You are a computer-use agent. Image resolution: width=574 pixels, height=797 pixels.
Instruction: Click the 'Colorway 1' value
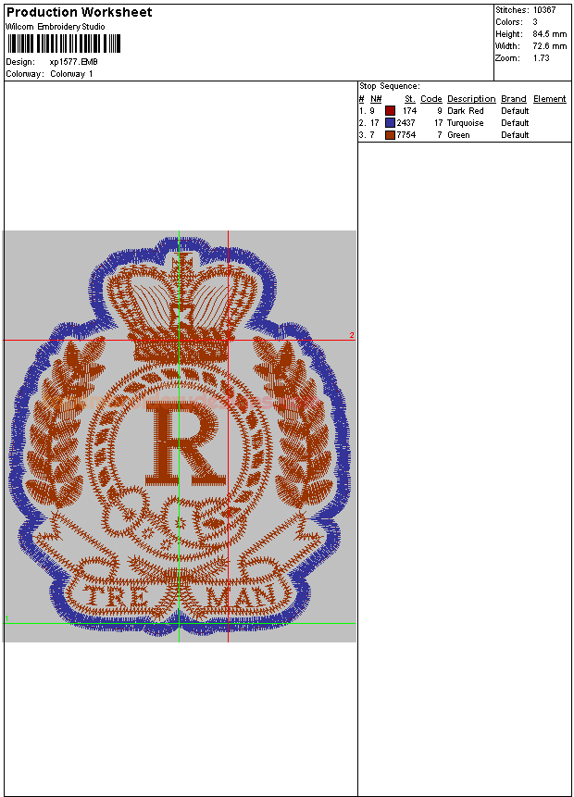tap(71, 74)
